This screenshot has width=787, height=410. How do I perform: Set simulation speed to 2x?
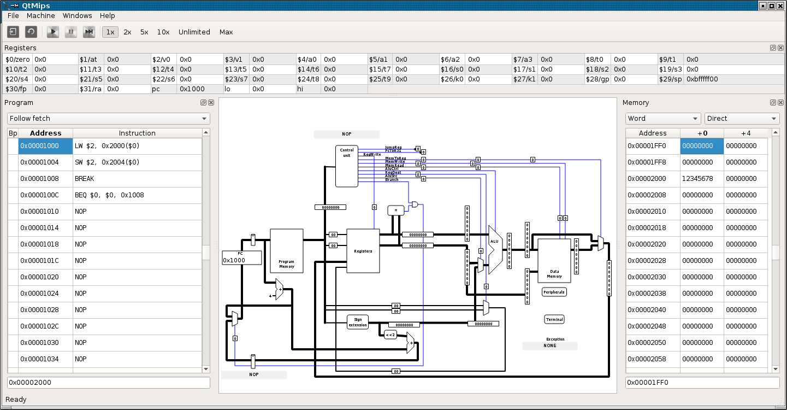127,32
